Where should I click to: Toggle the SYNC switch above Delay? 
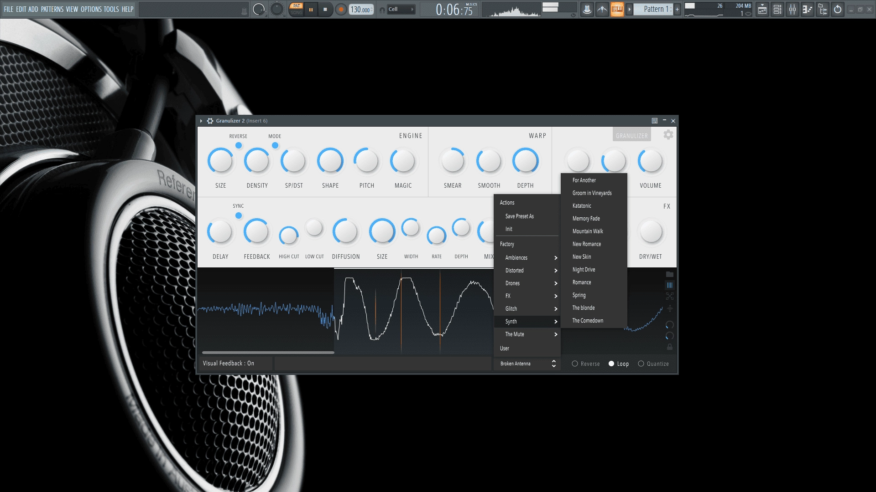tap(239, 215)
